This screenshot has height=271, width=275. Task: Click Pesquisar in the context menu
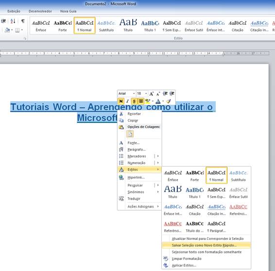click(135, 186)
